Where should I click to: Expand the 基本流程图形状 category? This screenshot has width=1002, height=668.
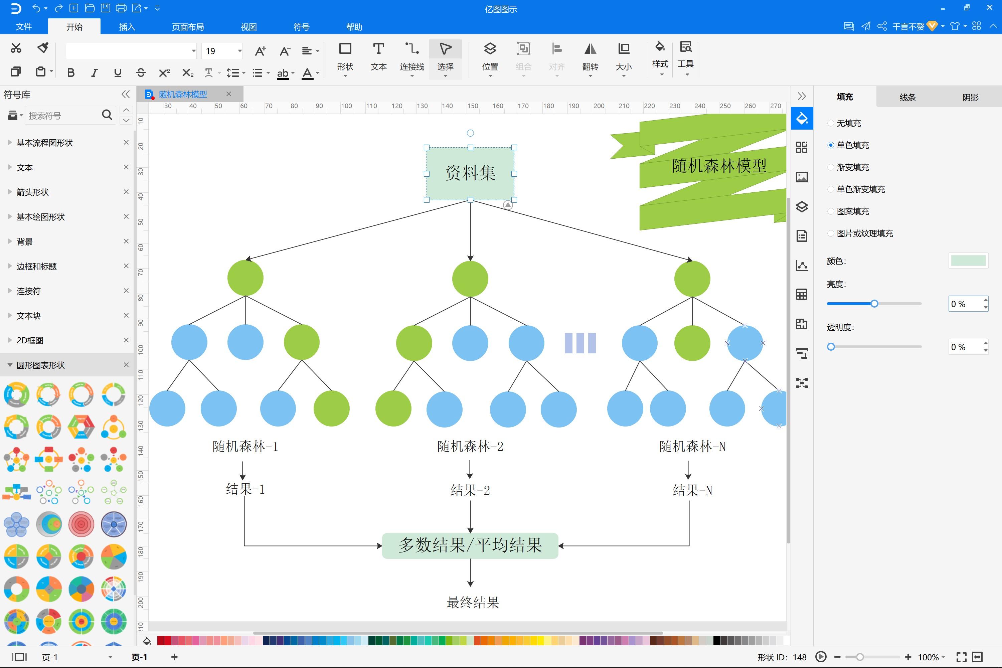tap(9, 143)
